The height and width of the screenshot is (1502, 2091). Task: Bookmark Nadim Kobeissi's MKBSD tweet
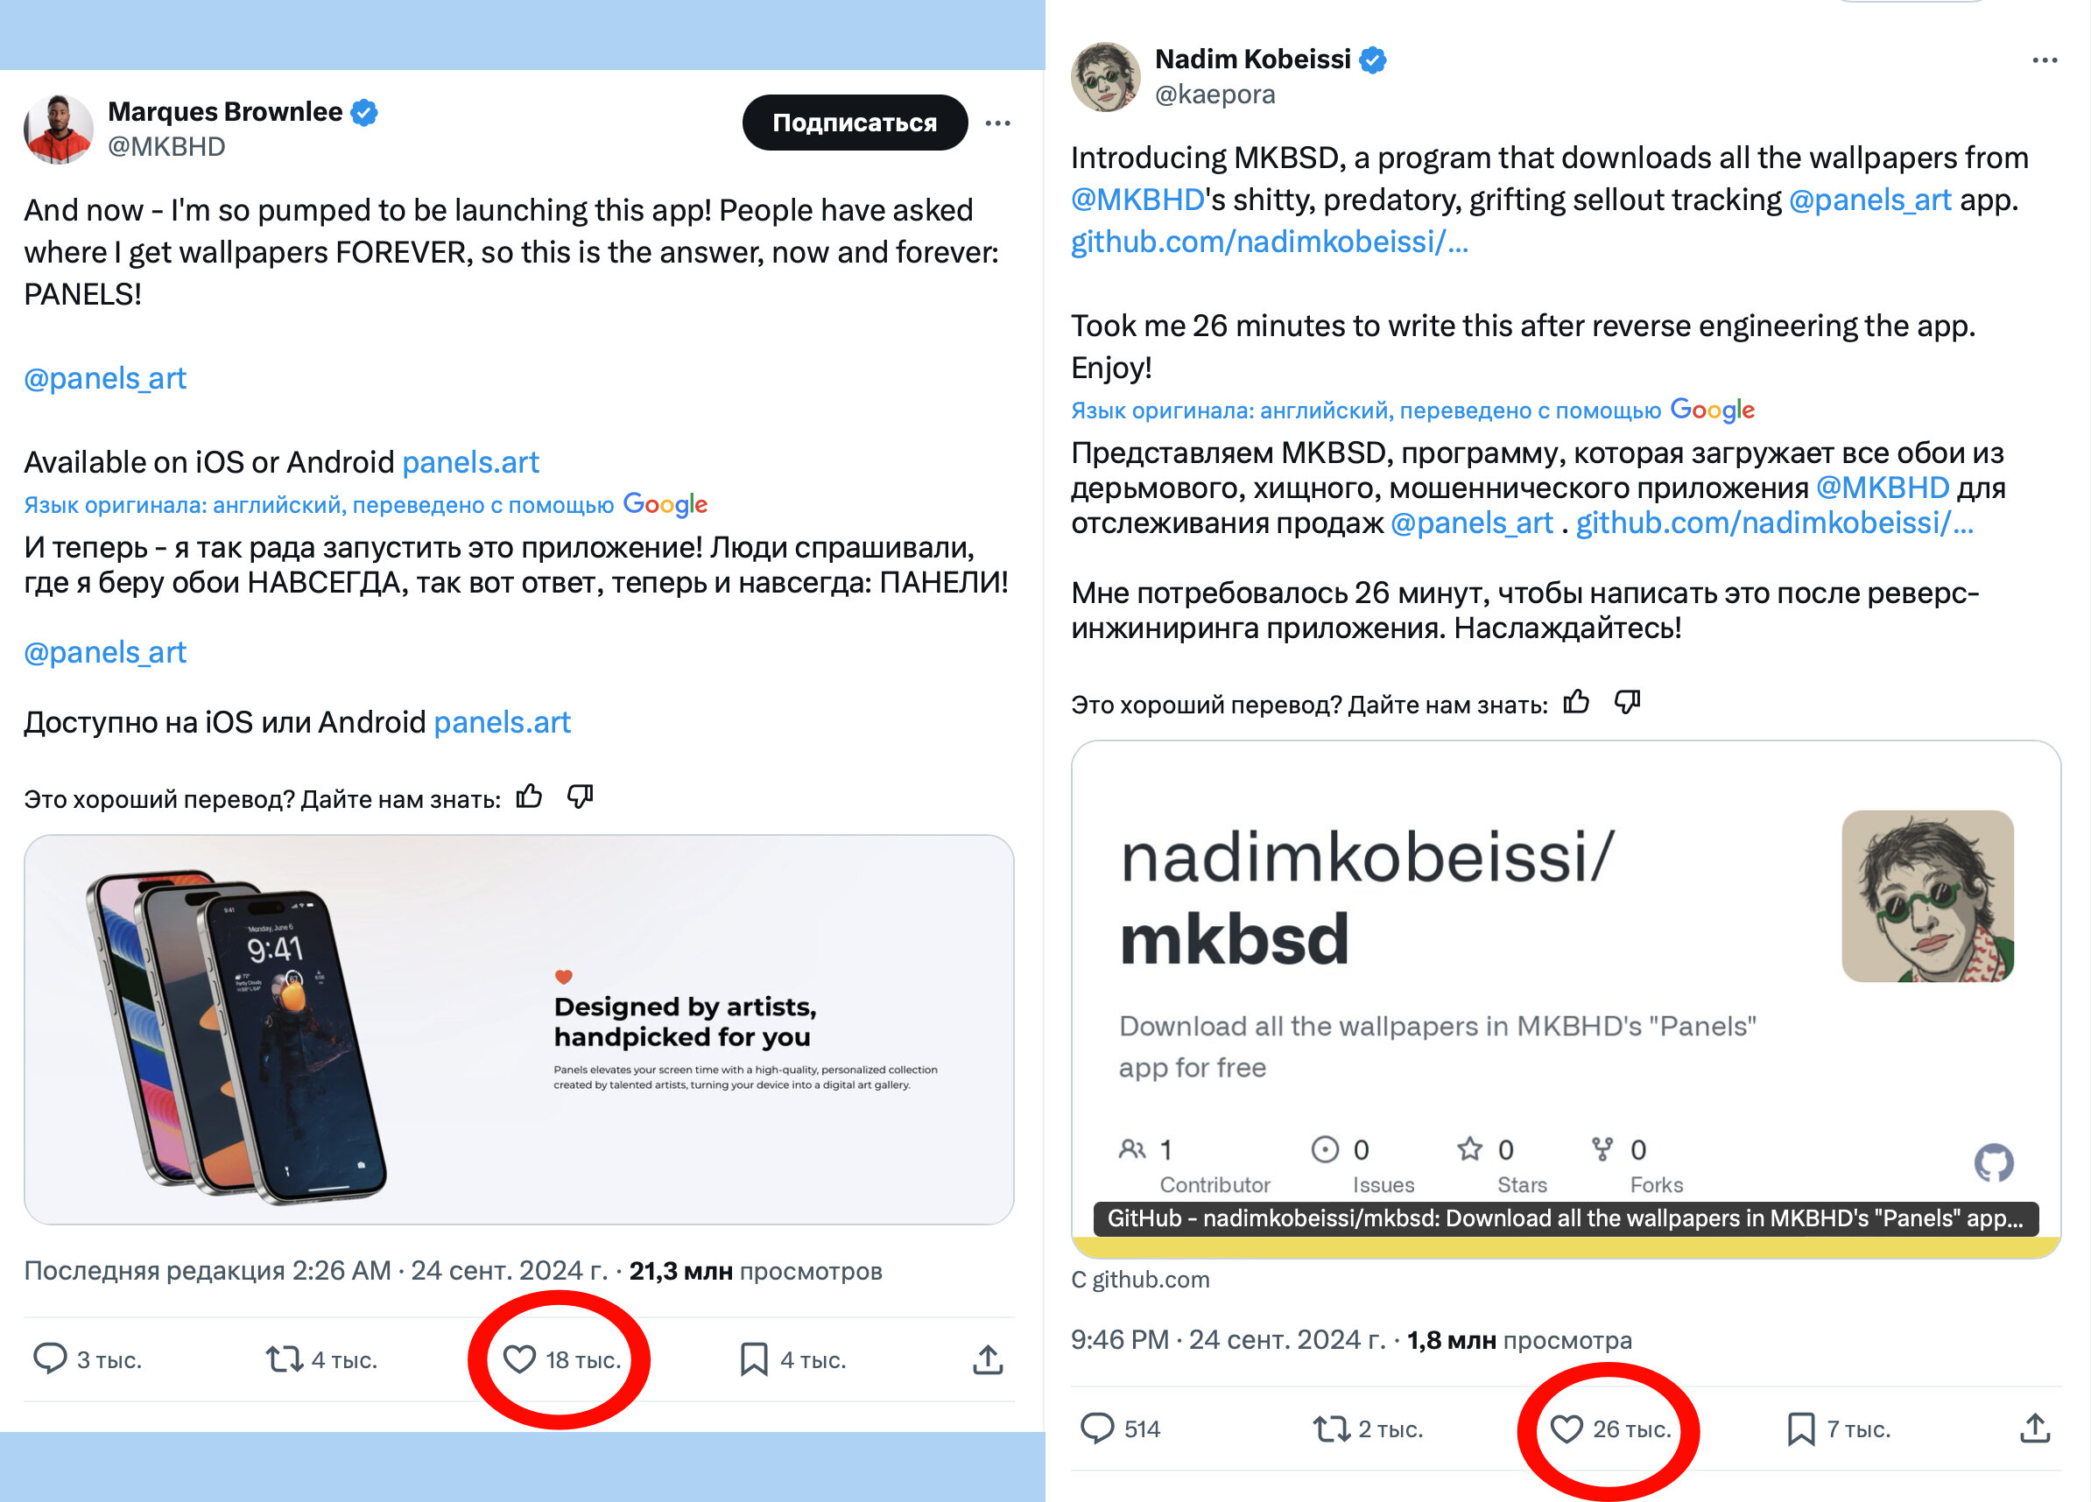point(1800,1428)
